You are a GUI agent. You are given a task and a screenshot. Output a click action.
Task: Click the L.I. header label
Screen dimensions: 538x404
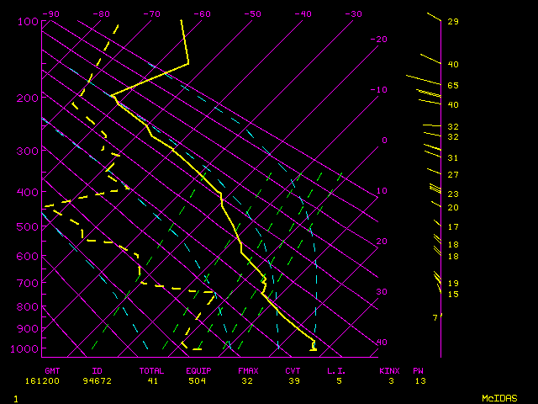click(x=336, y=370)
